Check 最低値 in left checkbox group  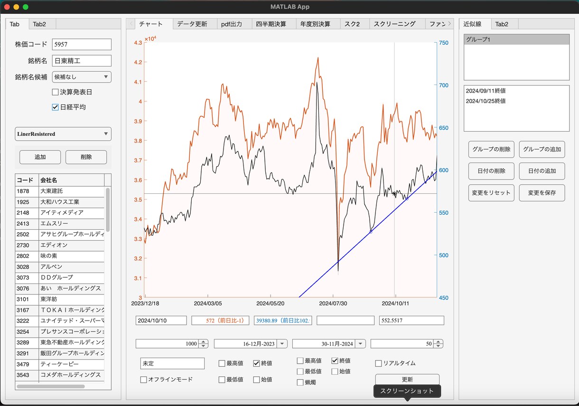click(x=222, y=380)
